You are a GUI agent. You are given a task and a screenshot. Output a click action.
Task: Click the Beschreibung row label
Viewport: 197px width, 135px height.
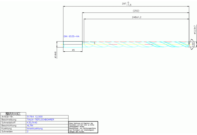pyautogui.click(x=8, y=120)
